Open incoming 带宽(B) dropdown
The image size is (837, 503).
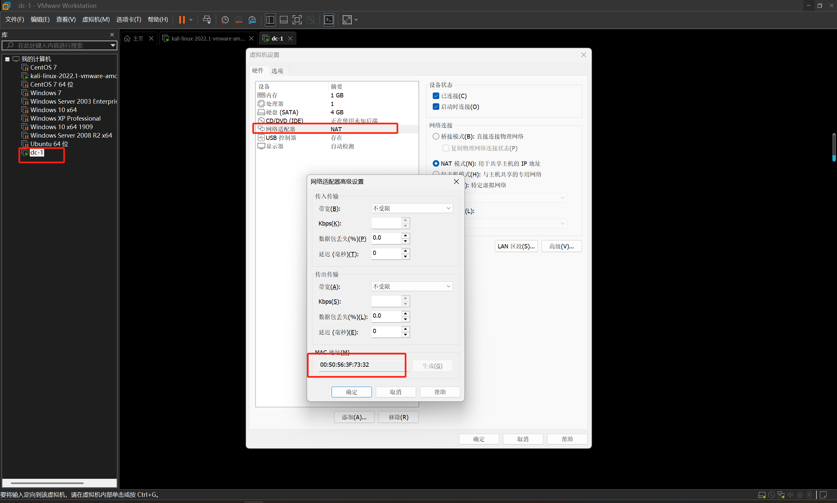coord(412,208)
